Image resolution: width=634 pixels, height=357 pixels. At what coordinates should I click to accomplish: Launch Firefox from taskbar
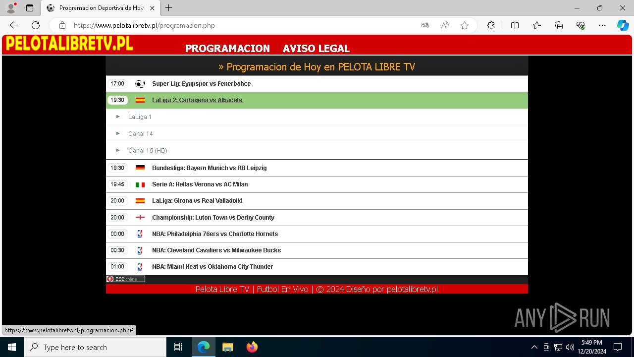pyautogui.click(x=252, y=347)
